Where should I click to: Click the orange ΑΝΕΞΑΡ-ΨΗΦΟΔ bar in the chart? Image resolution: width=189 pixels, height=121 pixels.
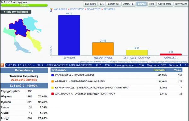103,49
